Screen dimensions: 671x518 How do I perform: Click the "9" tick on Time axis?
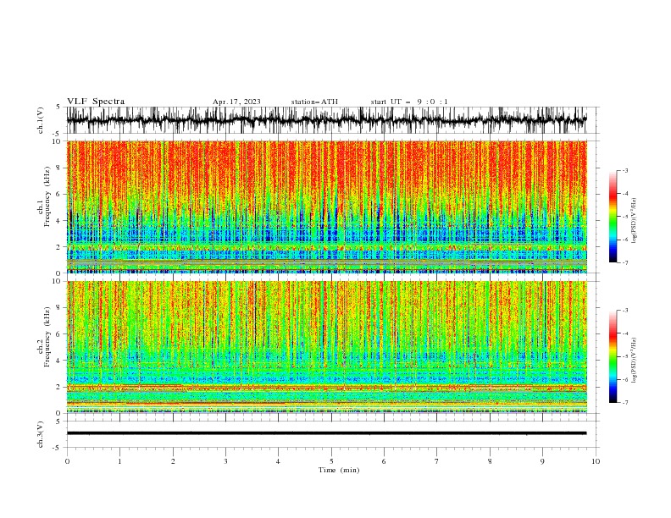[542, 461]
